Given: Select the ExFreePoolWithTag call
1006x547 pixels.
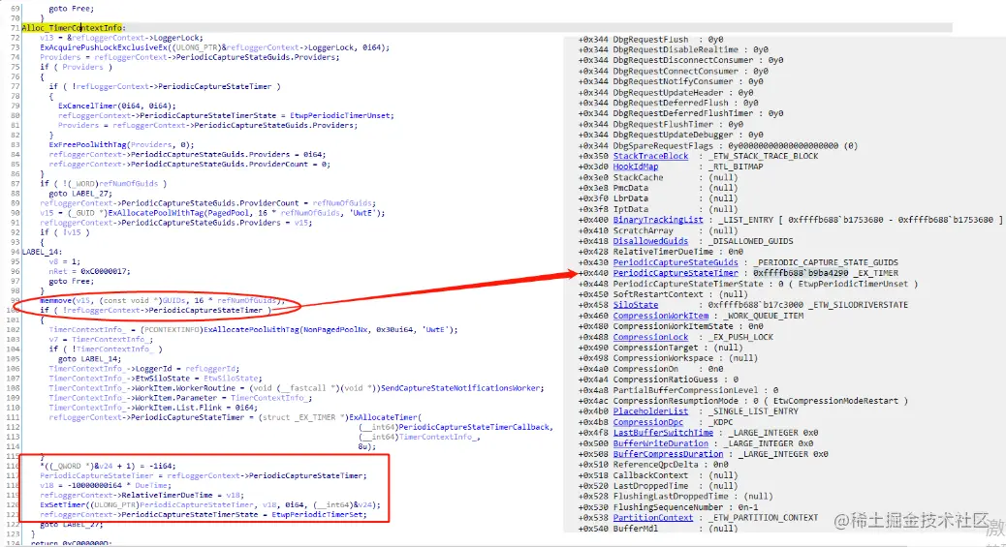Looking at the screenshot, I should (x=121, y=145).
